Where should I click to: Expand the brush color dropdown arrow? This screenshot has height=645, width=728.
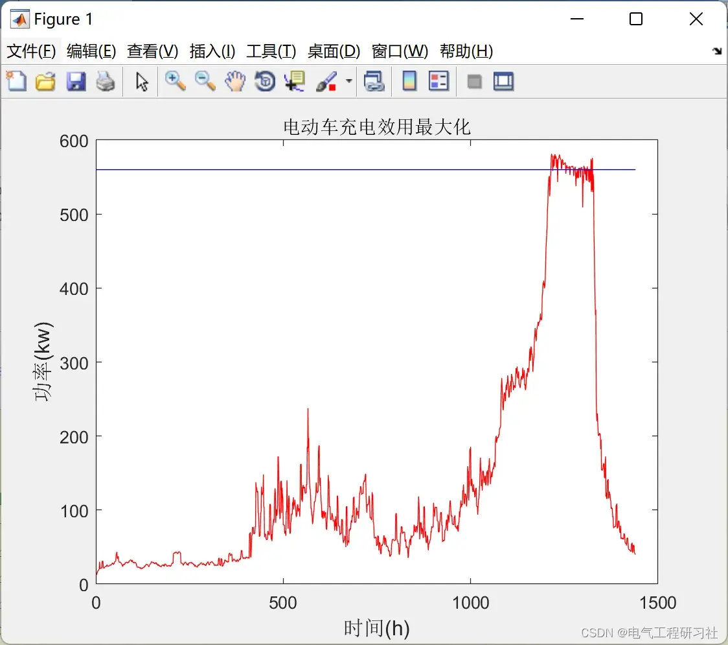tap(348, 81)
